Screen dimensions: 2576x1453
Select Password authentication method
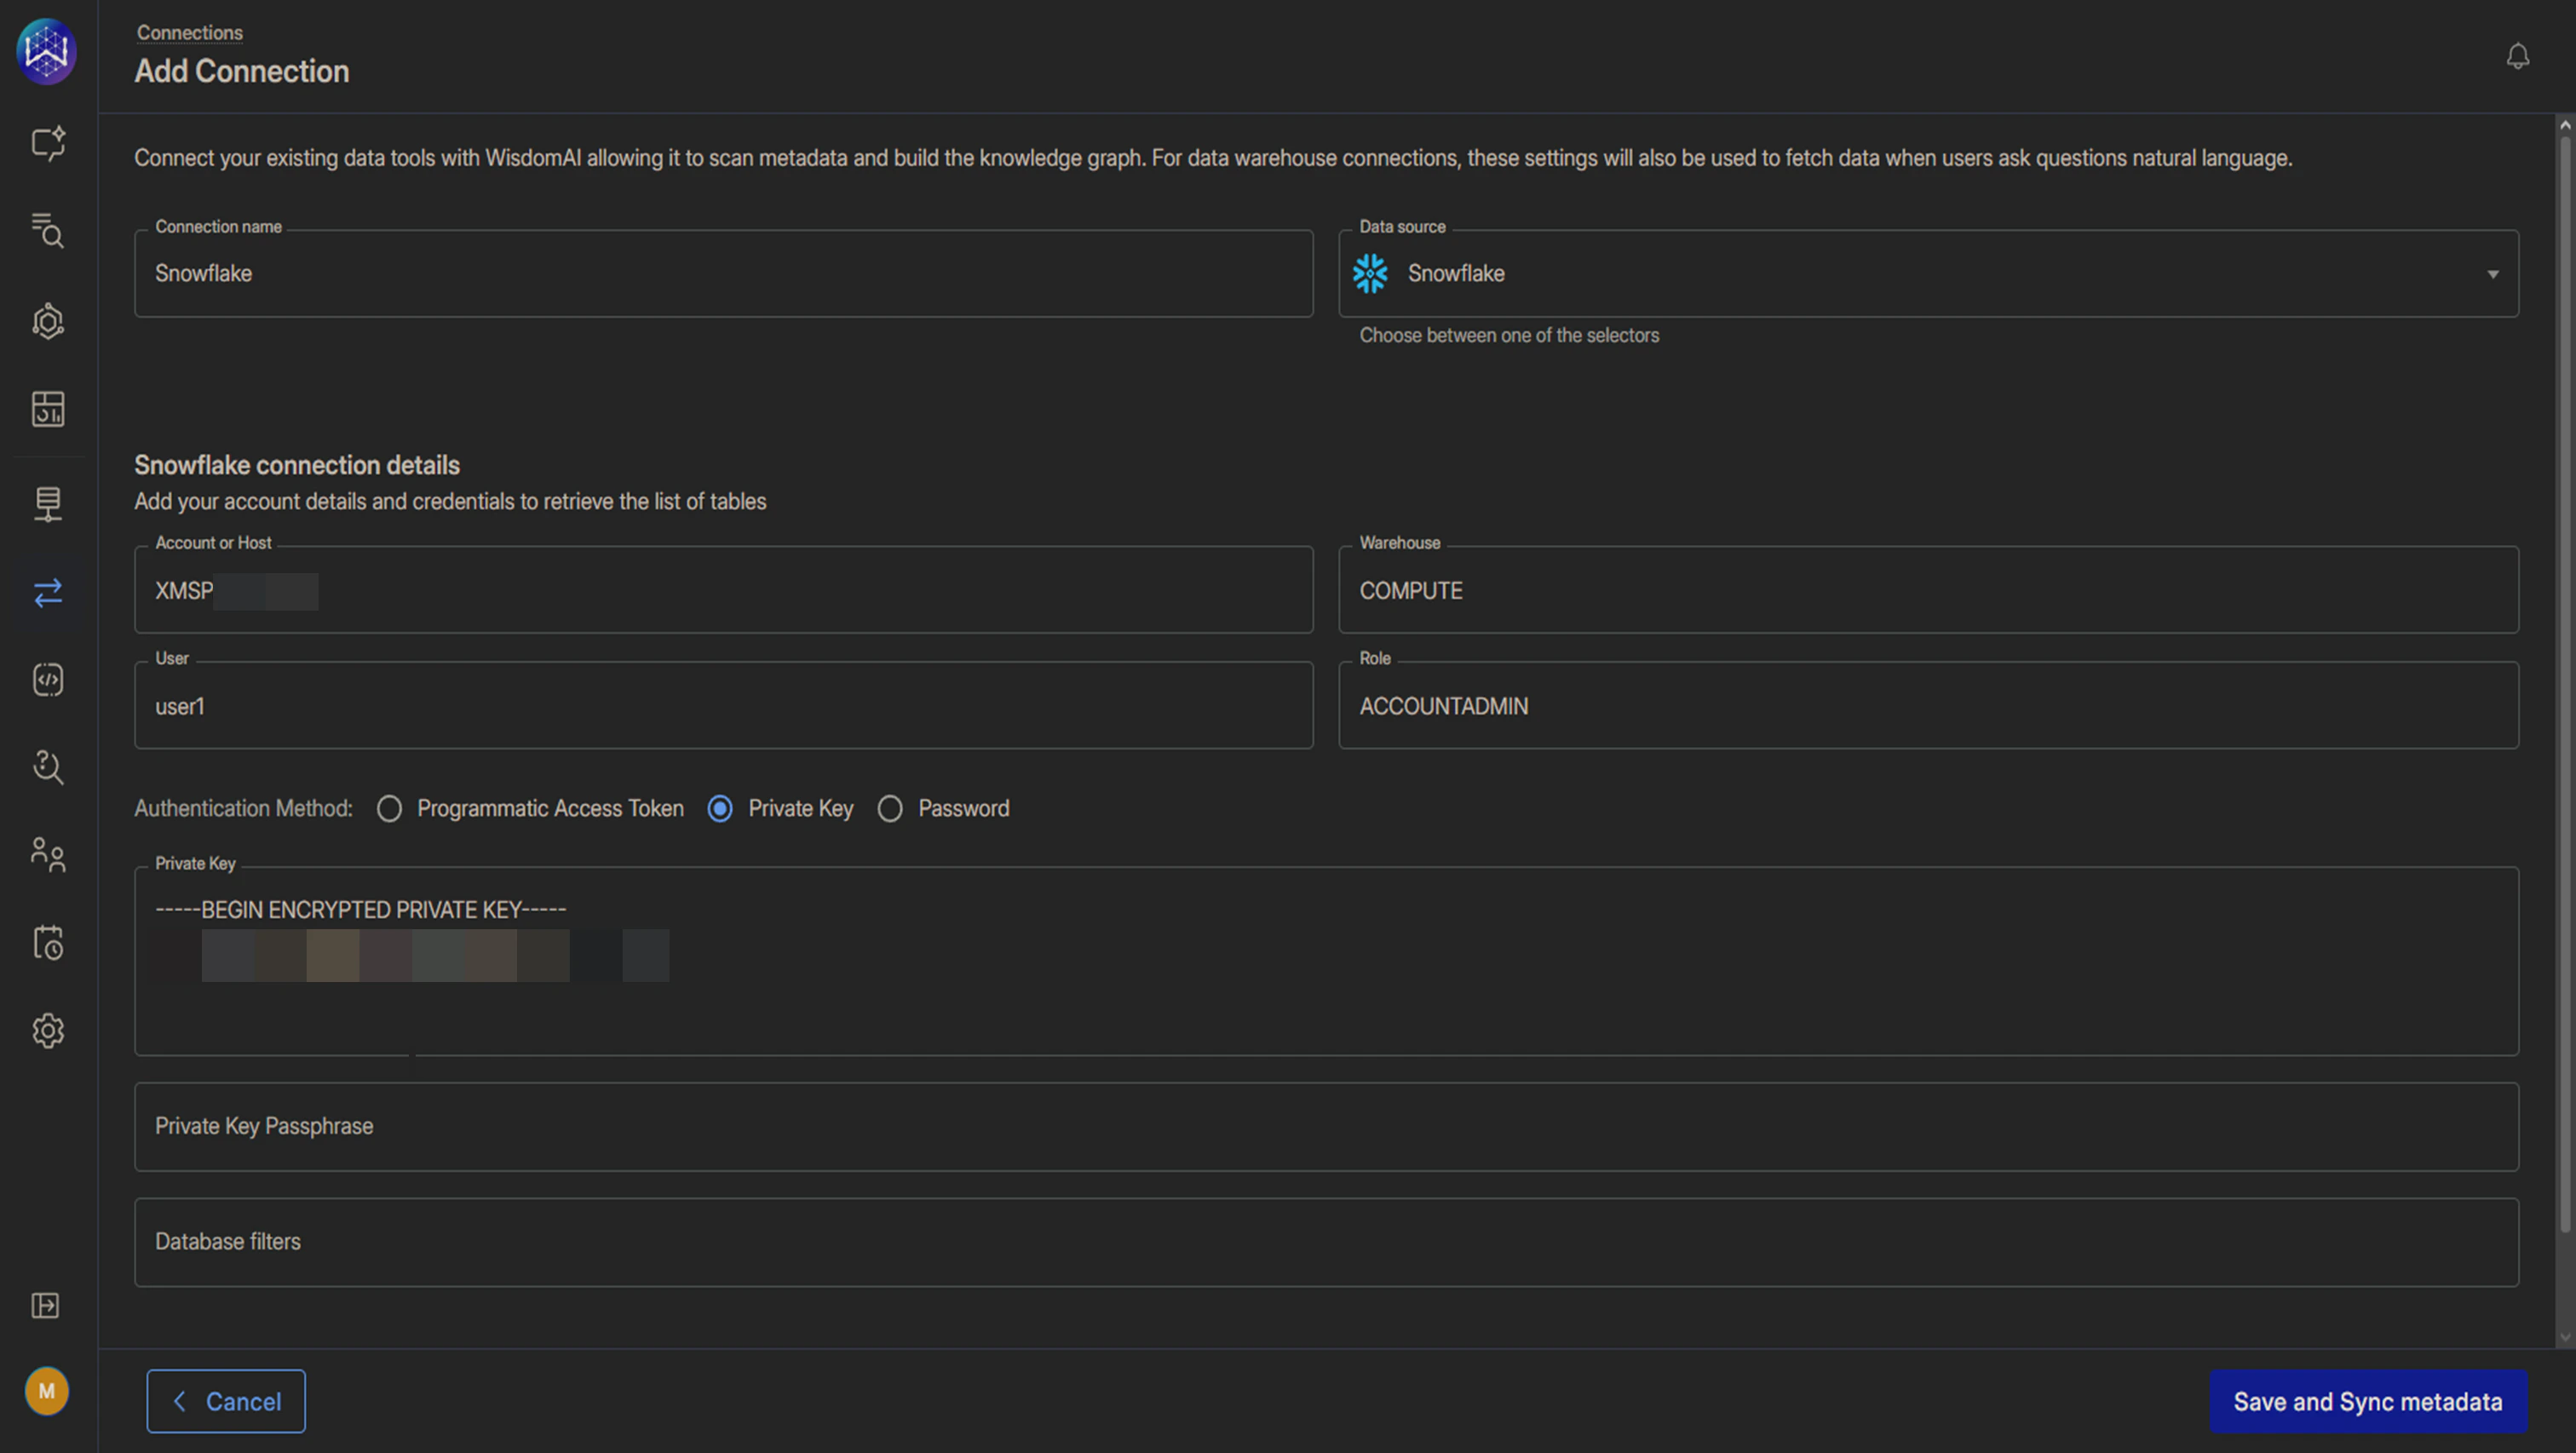tap(890, 809)
